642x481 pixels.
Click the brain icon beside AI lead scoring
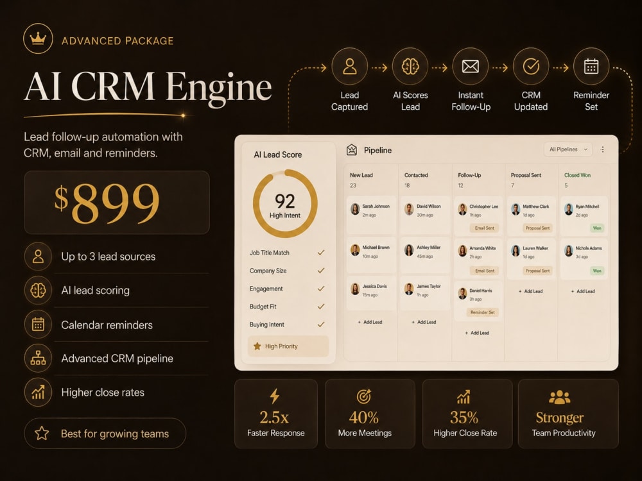click(x=38, y=291)
